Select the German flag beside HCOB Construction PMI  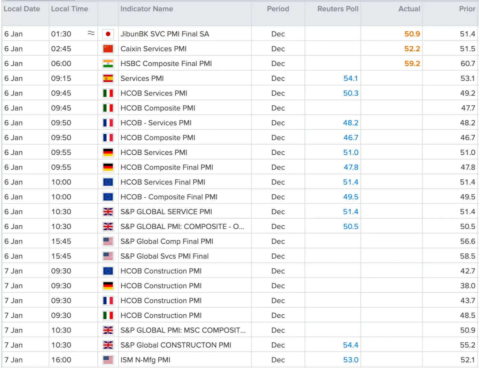point(108,286)
